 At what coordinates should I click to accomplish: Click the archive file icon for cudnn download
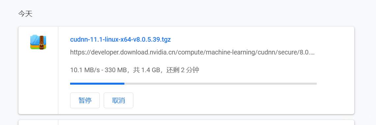coord(38,42)
